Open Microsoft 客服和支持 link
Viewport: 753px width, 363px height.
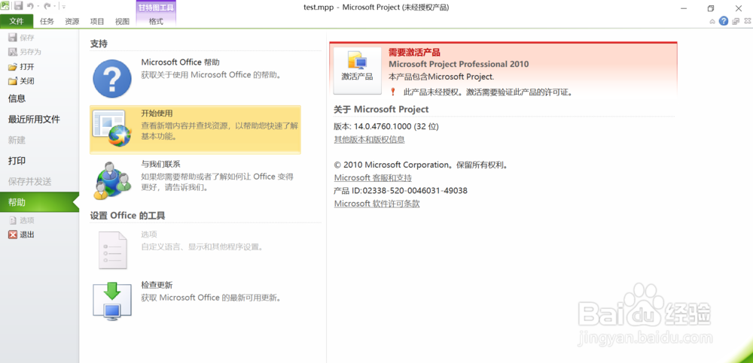pos(373,177)
